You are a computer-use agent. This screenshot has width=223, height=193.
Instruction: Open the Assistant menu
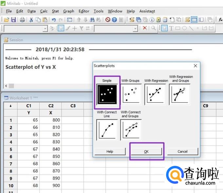(147, 11)
